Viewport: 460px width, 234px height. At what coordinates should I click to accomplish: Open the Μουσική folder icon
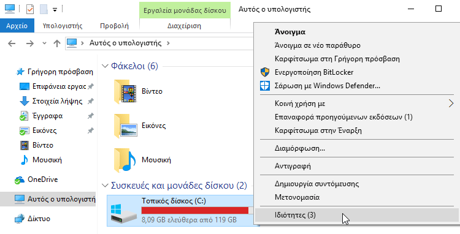click(125, 160)
